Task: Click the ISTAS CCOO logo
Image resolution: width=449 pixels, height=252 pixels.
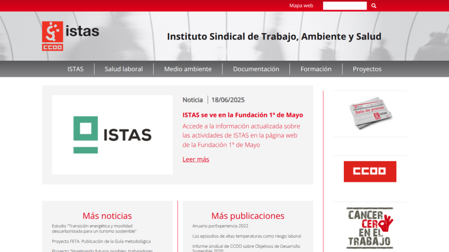Action: pyautogui.click(x=70, y=36)
